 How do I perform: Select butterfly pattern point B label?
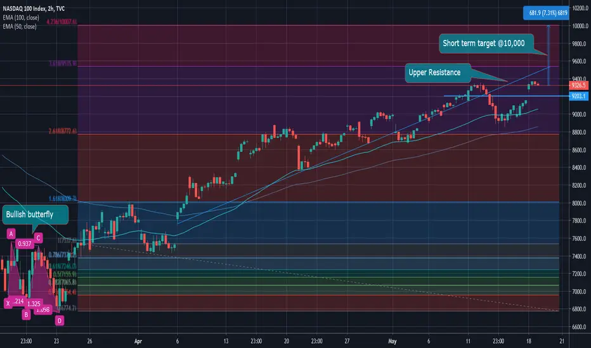(x=26, y=314)
